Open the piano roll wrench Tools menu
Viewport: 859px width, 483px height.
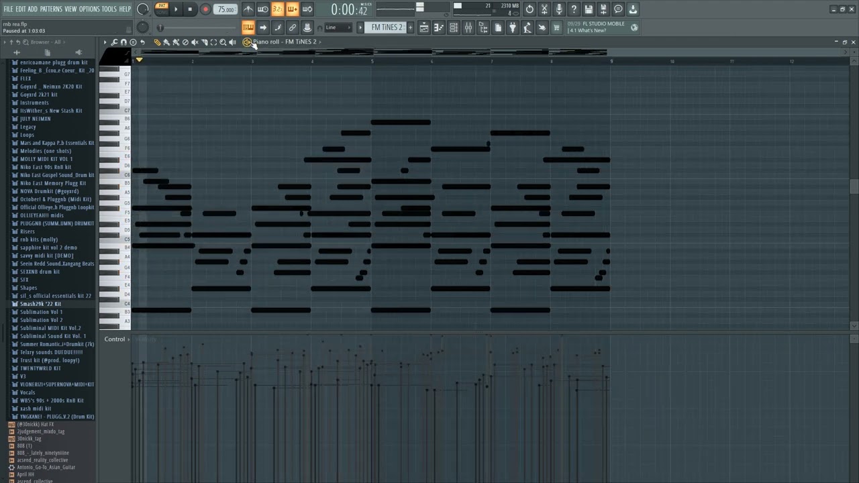[114, 42]
